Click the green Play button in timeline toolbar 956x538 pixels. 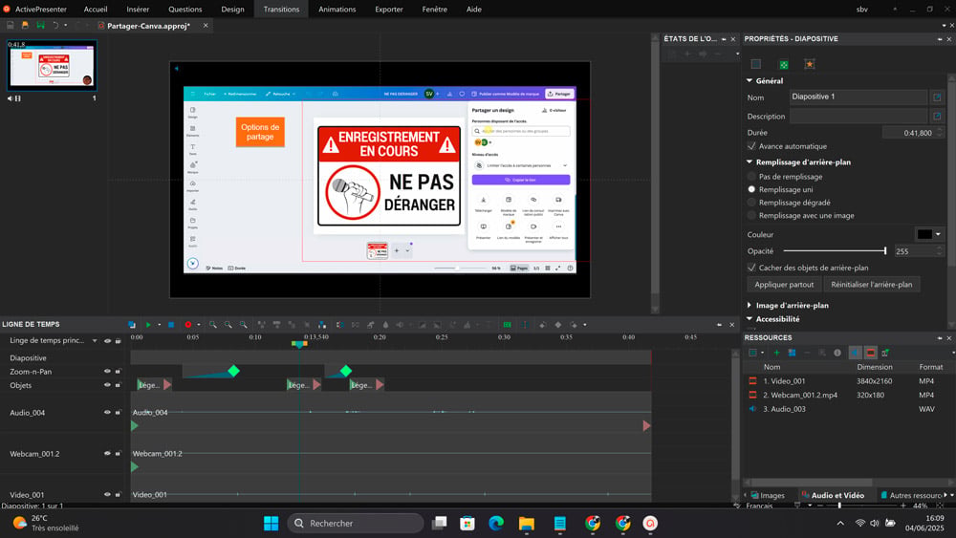coord(147,325)
